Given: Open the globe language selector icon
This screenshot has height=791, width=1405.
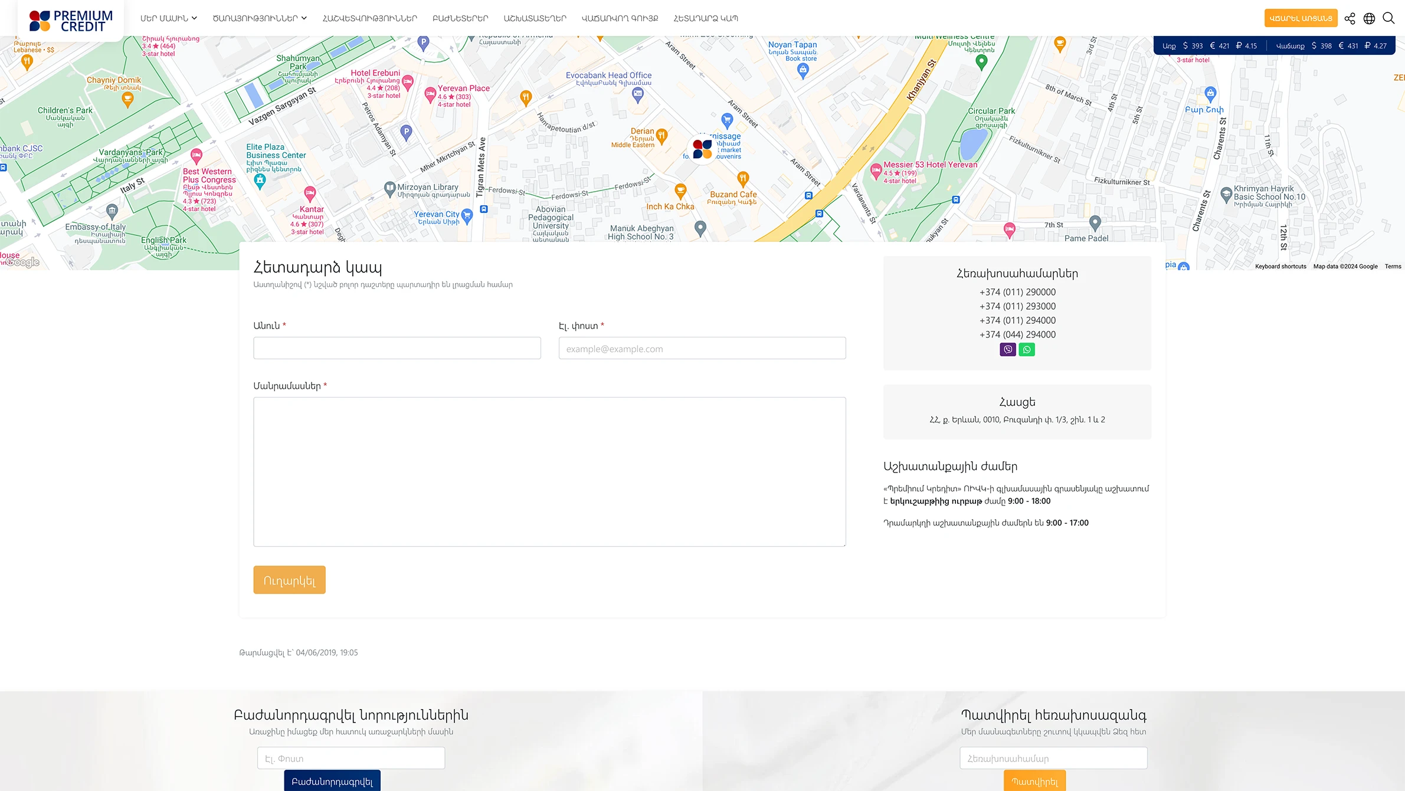Looking at the screenshot, I should pyautogui.click(x=1369, y=18).
